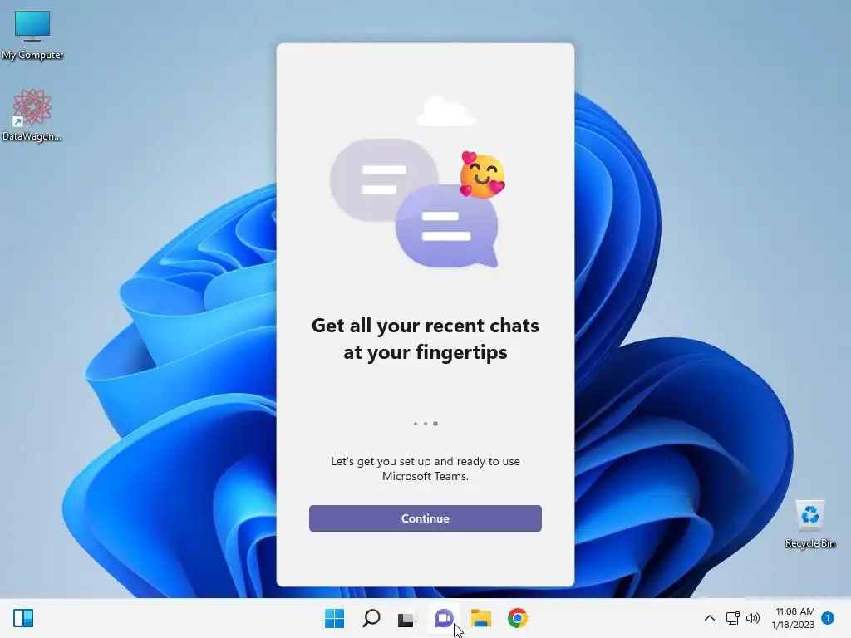Open the clock showing 11:08 AM
This screenshot has width=851, height=638.
pyautogui.click(x=794, y=618)
